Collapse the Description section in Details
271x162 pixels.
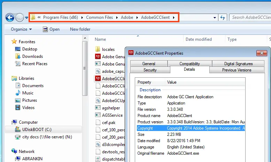tap(150, 90)
